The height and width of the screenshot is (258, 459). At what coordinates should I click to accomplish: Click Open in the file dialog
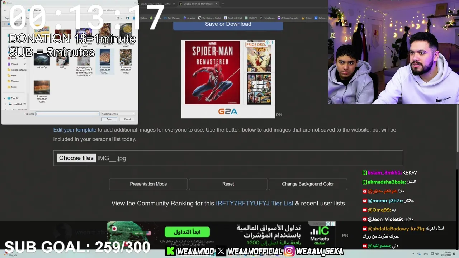point(109,119)
